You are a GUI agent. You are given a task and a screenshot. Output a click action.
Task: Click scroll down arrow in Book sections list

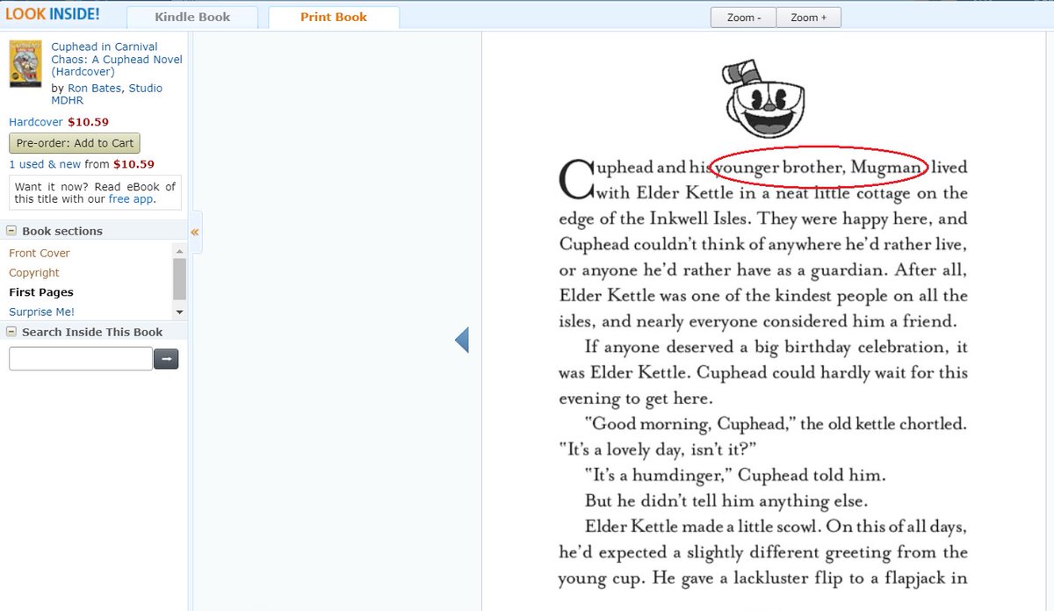pos(180,312)
